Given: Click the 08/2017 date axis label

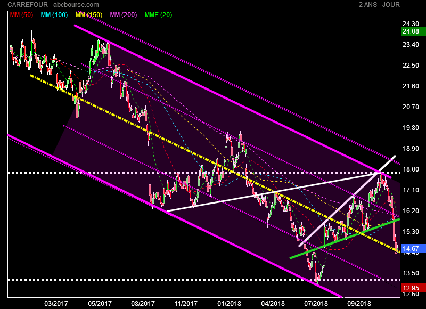Looking at the screenshot, I should click(143, 303).
